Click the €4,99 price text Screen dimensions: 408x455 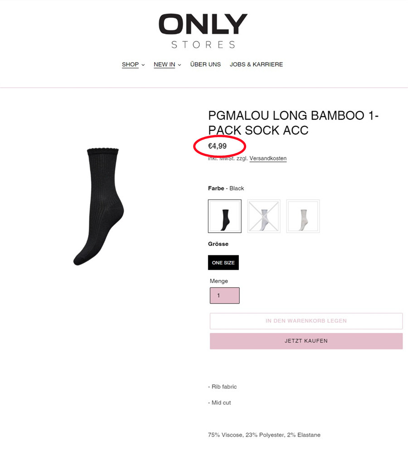(x=217, y=146)
